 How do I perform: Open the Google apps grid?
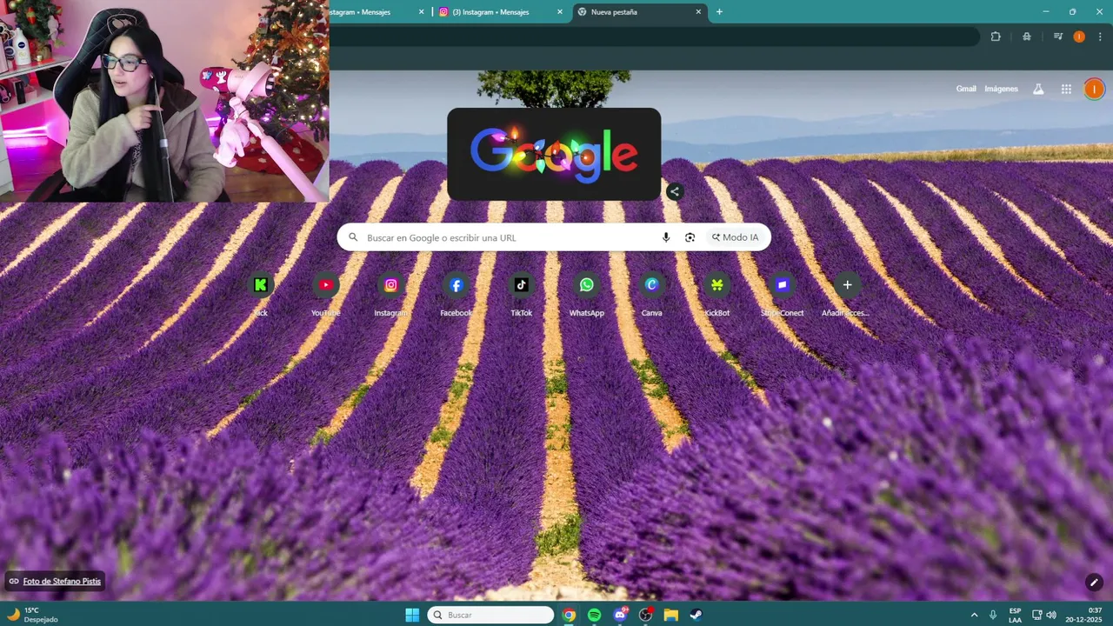tap(1066, 89)
